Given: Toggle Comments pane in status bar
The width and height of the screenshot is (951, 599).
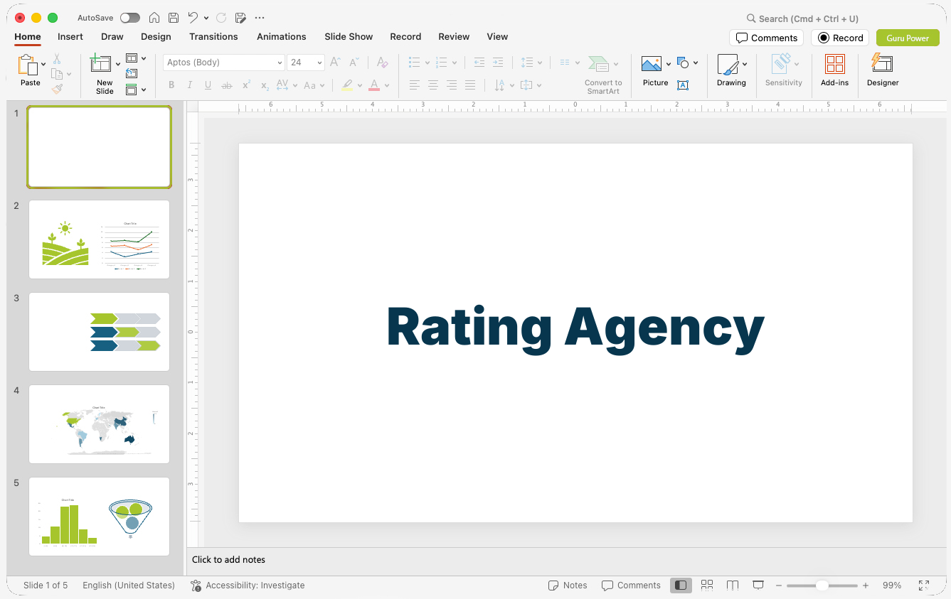Looking at the screenshot, I should click(631, 585).
